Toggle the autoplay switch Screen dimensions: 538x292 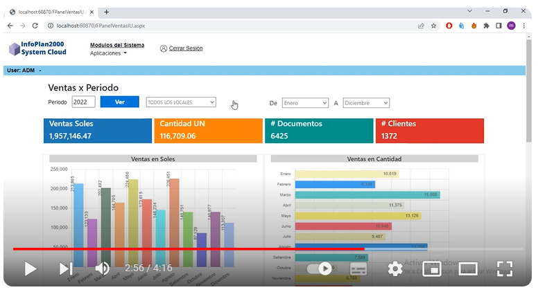(320, 268)
